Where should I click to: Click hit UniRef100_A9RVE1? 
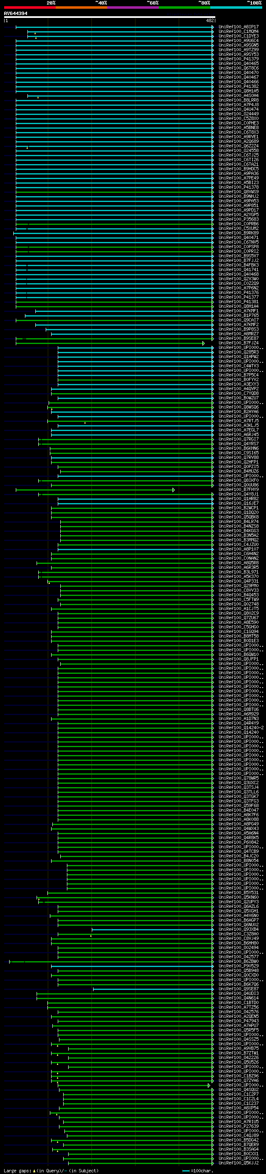[238, 137]
